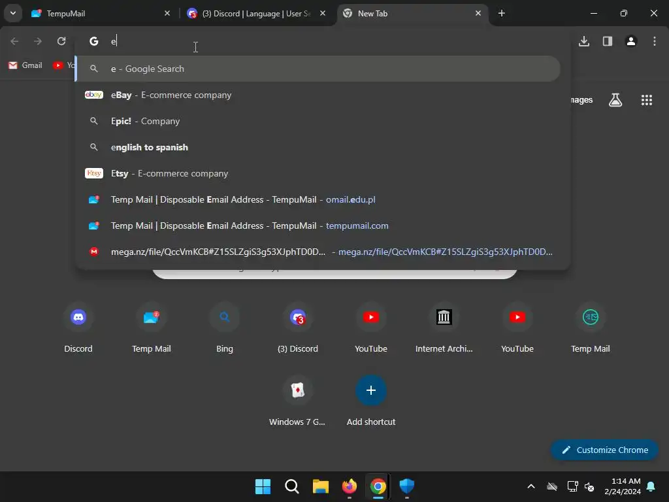Open the profile avatar menu

pos(631,41)
